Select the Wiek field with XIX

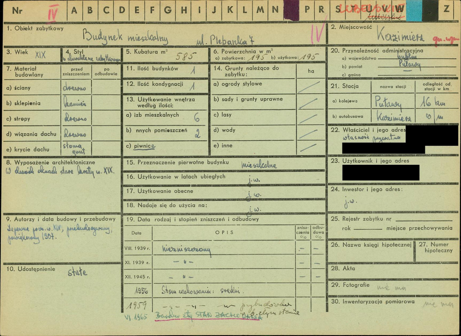40,55
